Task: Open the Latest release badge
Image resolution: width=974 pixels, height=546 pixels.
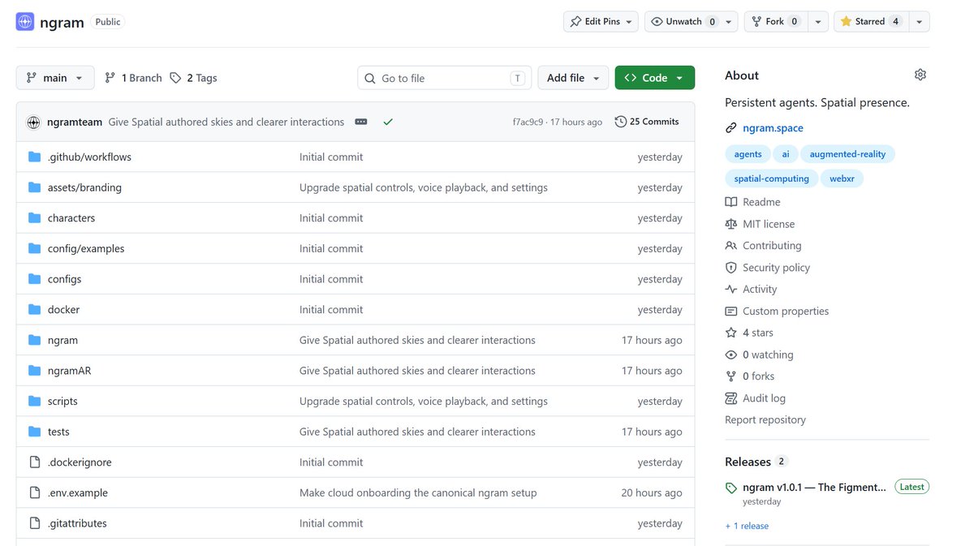Action: [912, 487]
